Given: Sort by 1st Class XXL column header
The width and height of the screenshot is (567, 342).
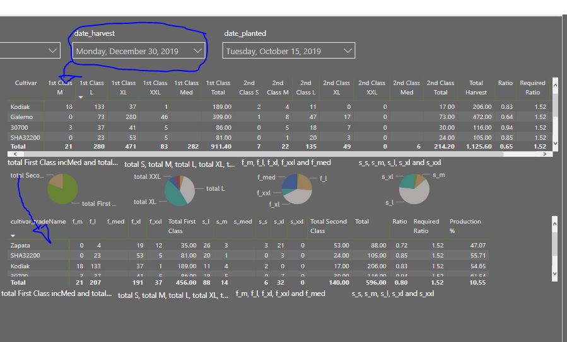Looking at the screenshot, I should (x=155, y=88).
